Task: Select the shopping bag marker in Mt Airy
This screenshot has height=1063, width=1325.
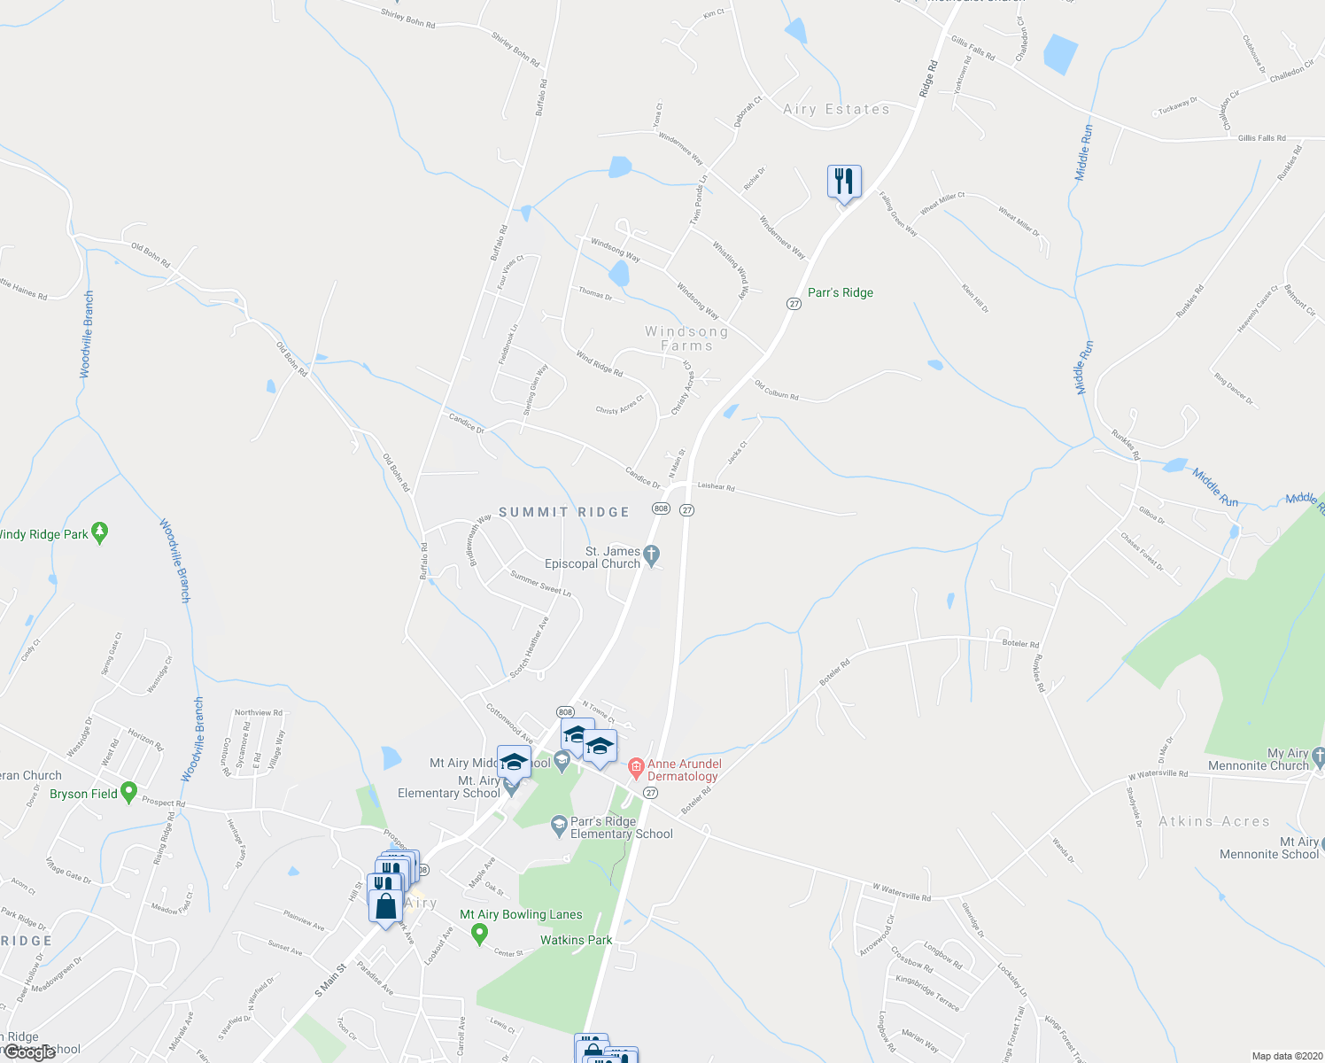Action: (x=385, y=908)
